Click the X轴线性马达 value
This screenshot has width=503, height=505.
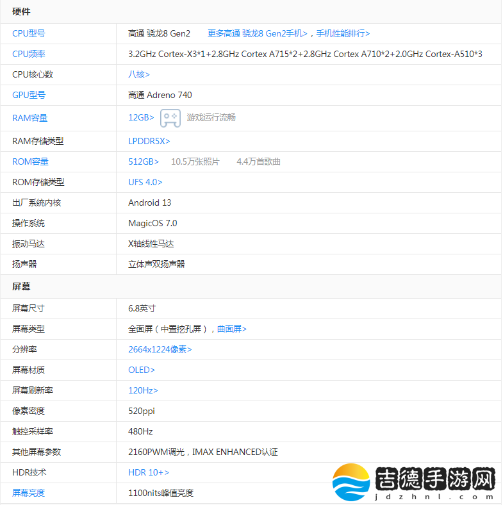tap(151, 244)
